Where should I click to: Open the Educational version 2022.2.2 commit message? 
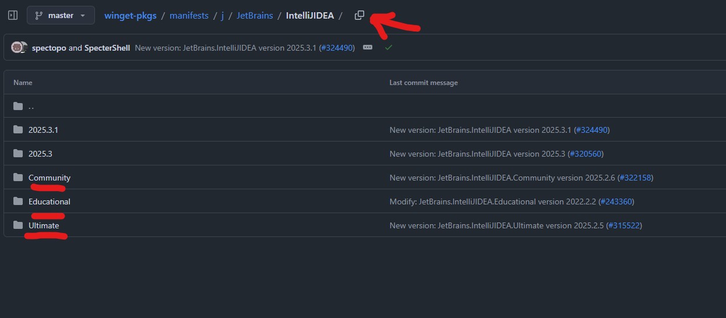tap(493, 202)
